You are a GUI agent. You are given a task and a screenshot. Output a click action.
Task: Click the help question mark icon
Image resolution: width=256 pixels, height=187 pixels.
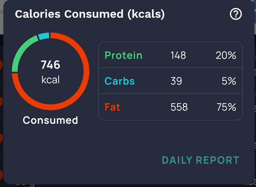[x=236, y=14]
